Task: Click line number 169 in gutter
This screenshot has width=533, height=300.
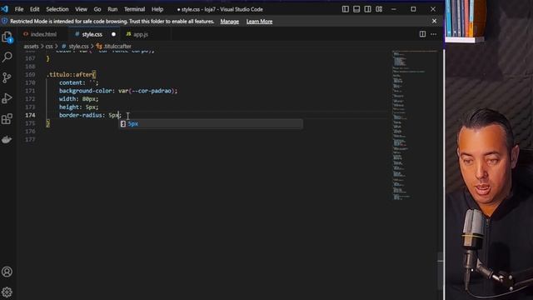Action: 30,74
